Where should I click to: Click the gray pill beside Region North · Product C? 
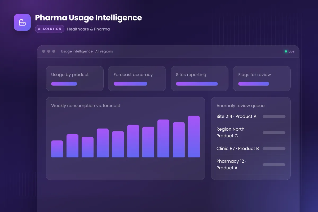click(x=274, y=132)
